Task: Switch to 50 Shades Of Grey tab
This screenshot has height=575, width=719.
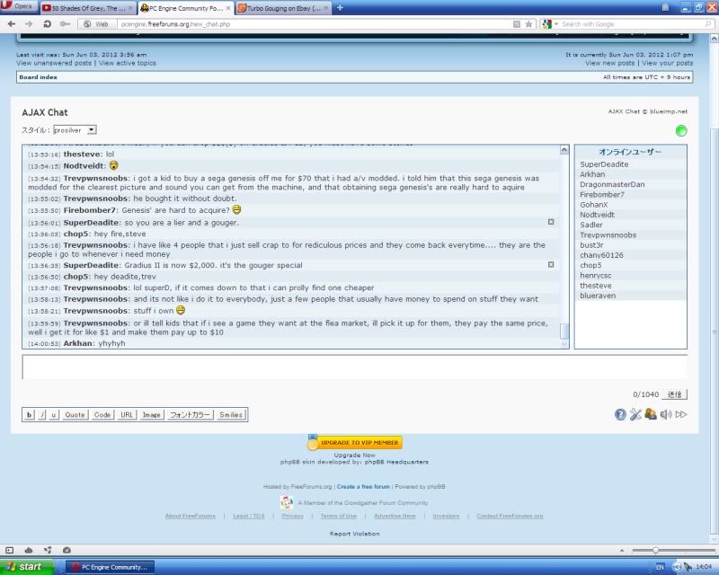Action: pyautogui.click(x=87, y=7)
